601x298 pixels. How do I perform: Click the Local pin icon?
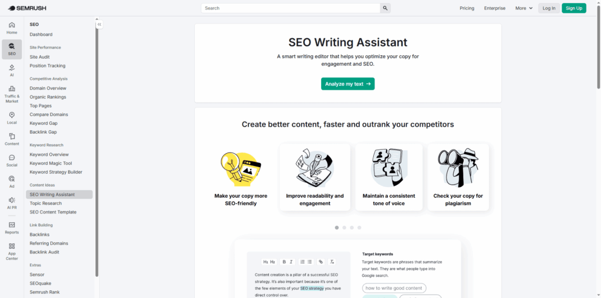(x=12, y=116)
